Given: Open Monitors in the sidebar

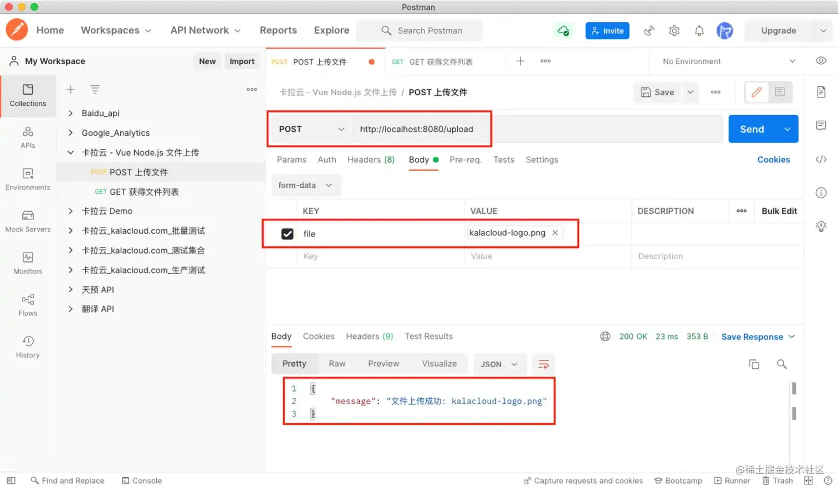Looking at the screenshot, I should point(28,264).
